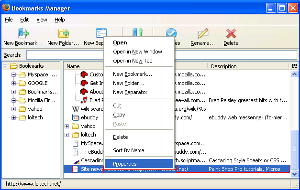Click the list scrollbar down arrow
The width and height of the screenshot is (300, 190).
coord(294,174)
